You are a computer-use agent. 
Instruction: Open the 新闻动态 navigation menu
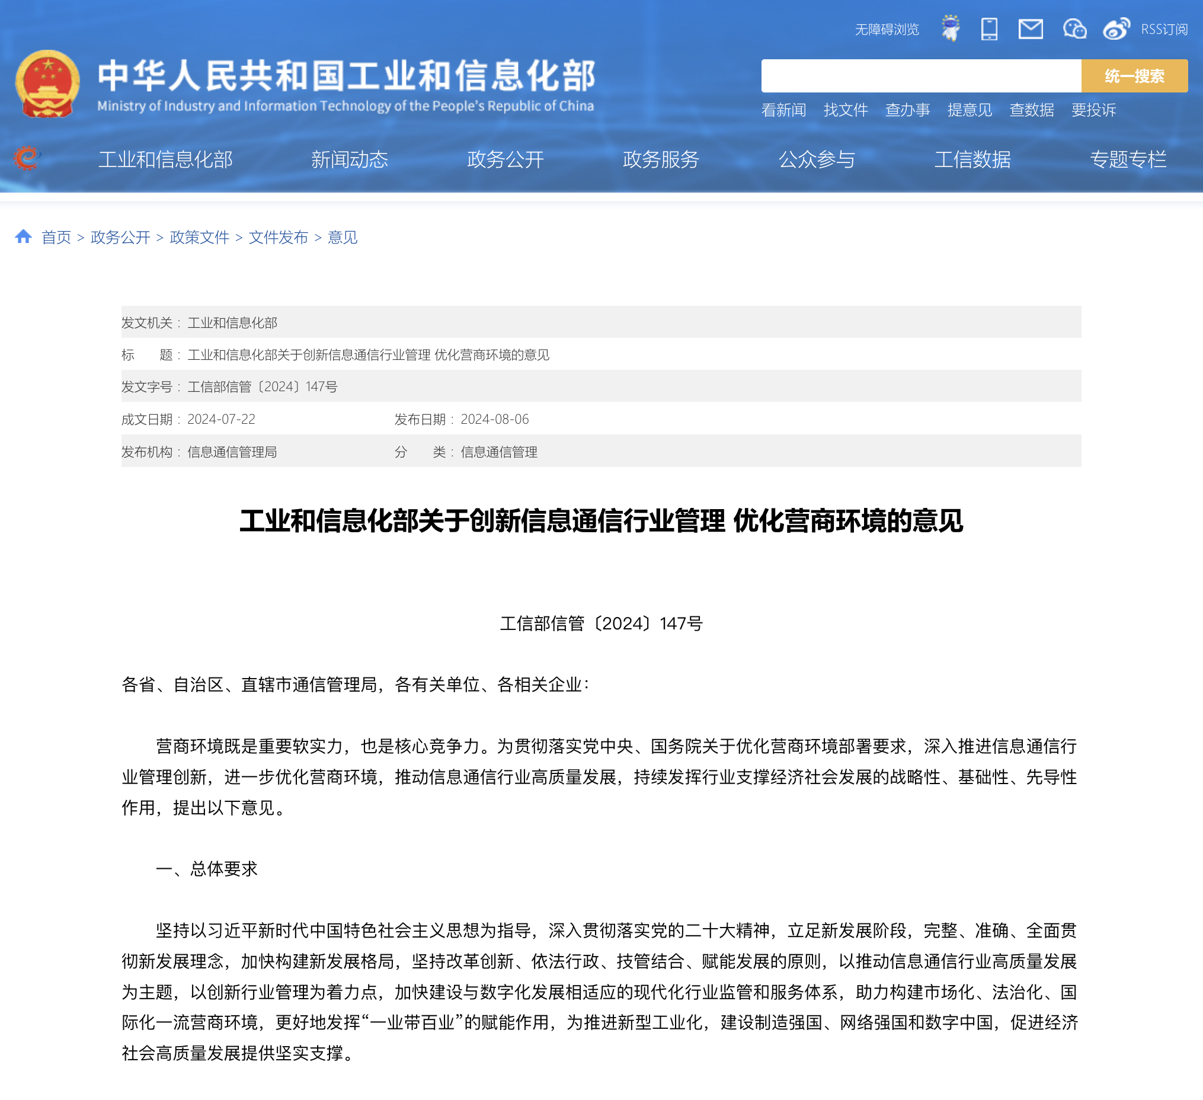click(349, 159)
